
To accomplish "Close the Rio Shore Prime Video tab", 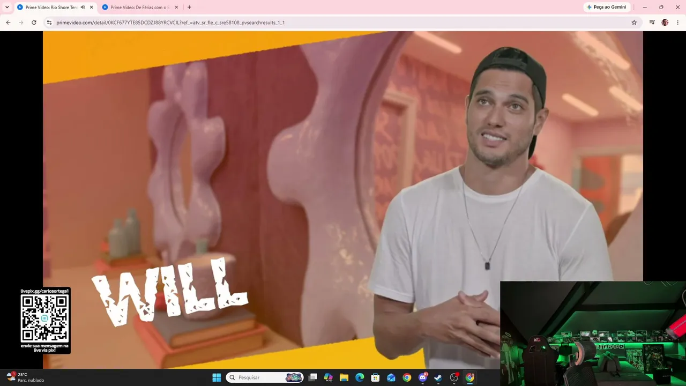I will click(x=92, y=8).
